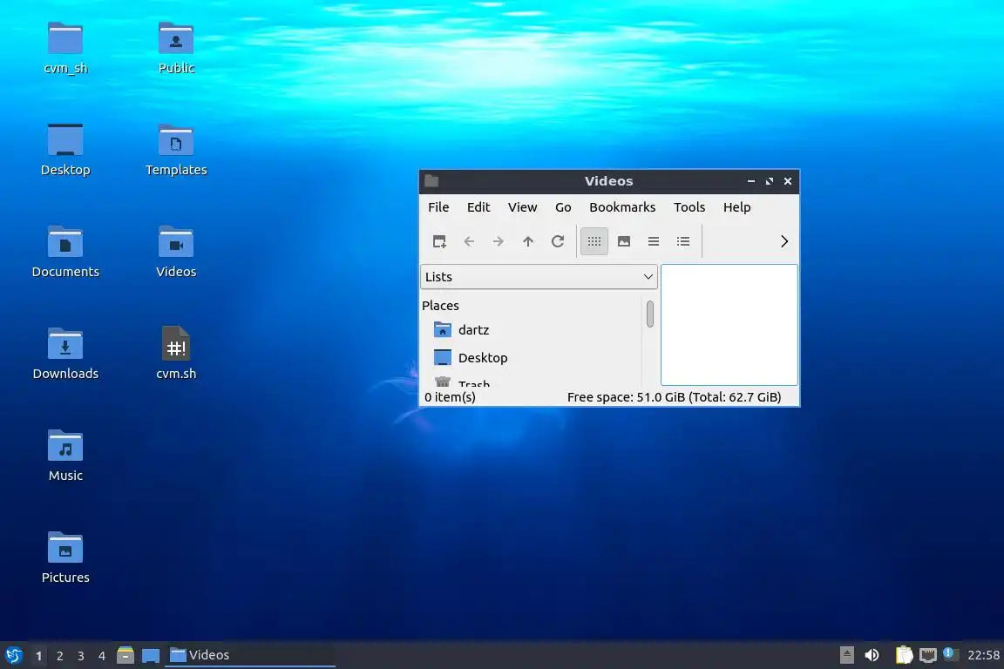Switch to detailed list view
Viewport: 1004px width, 669px height.
click(x=683, y=241)
